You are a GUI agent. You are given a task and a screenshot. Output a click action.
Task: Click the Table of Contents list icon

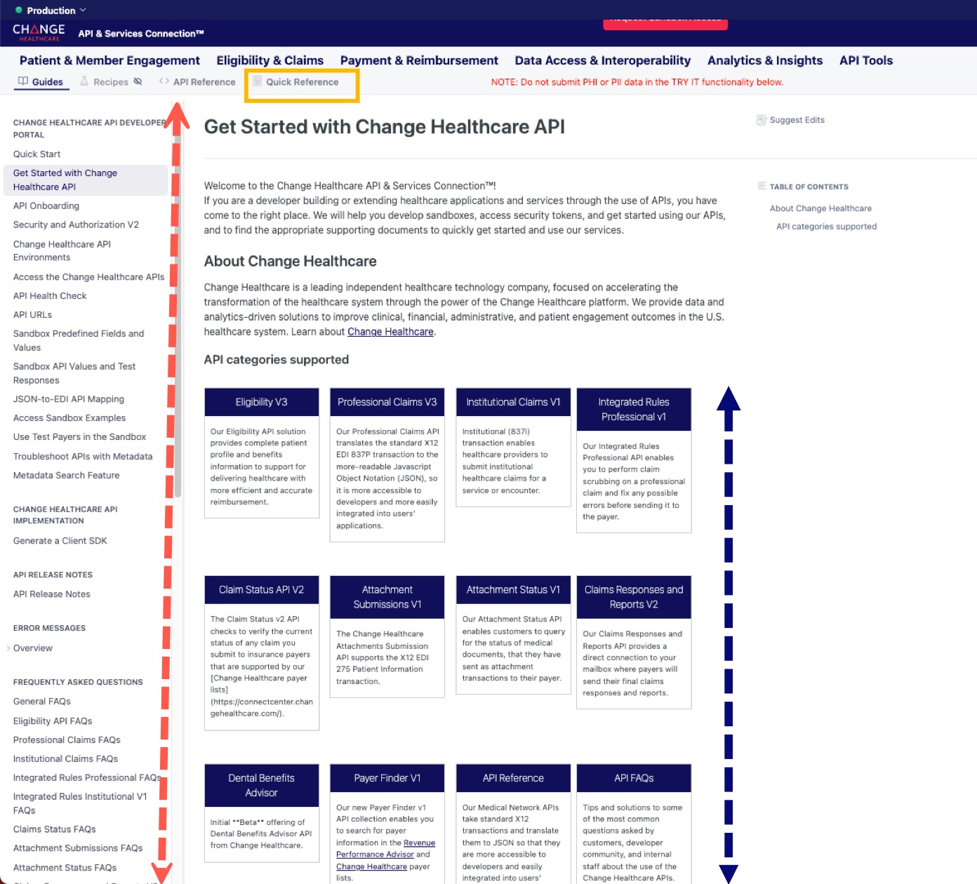pos(762,186)
